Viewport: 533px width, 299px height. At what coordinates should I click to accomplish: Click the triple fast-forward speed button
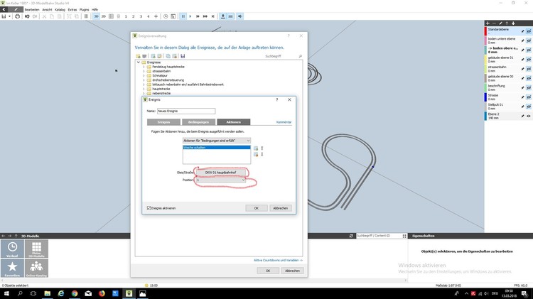click(x=205, y=16)
